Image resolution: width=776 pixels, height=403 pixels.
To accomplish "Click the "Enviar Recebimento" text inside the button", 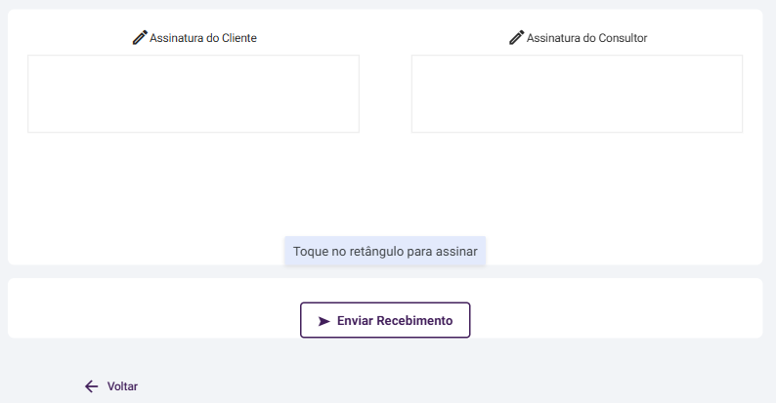I will 395,320.
